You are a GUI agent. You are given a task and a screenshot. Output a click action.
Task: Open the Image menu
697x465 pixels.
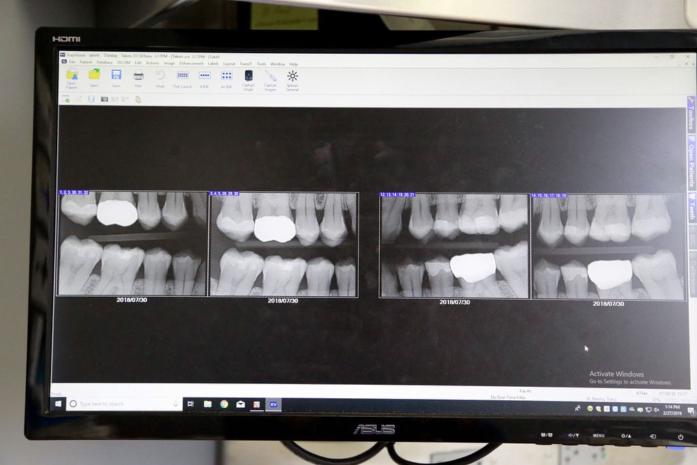pos(169,63)
